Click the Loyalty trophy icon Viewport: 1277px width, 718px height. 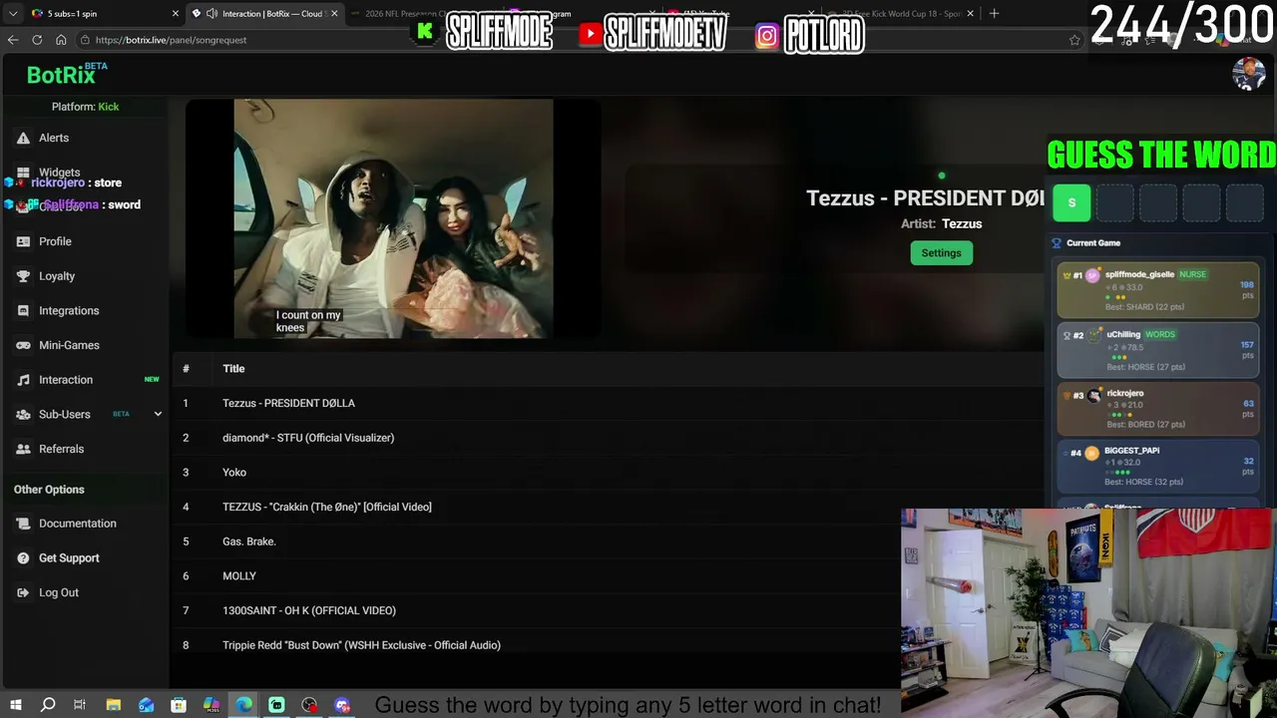pos(23,276)
